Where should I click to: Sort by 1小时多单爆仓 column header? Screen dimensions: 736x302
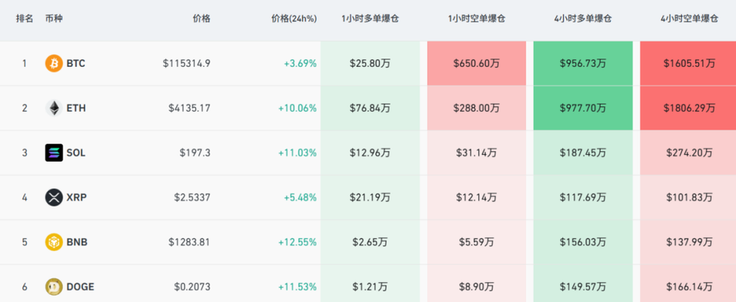(x=370, y=18)
